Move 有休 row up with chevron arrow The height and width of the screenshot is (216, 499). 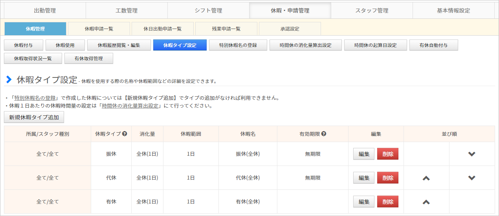pos(426,202)
